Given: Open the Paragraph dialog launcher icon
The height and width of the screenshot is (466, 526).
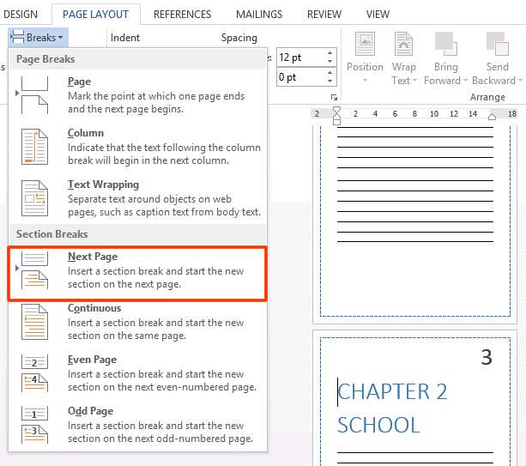Looking at the screenshot, I should point(334,98).
